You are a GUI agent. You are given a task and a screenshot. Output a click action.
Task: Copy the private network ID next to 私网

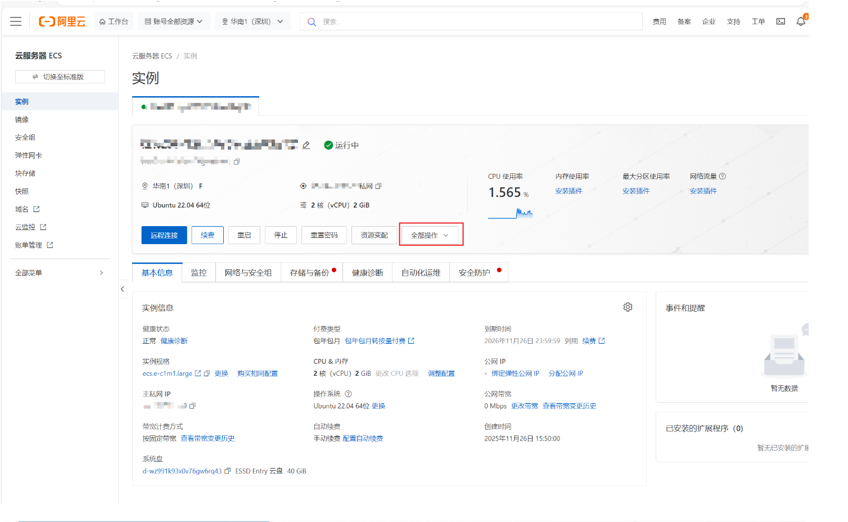[378, 186]
